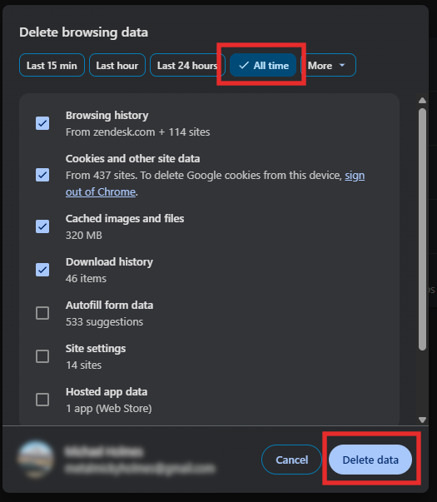Click the Cached images and files label
This screenshot has height=502, width=437.
pyautogui.click(x=125, y=219)
